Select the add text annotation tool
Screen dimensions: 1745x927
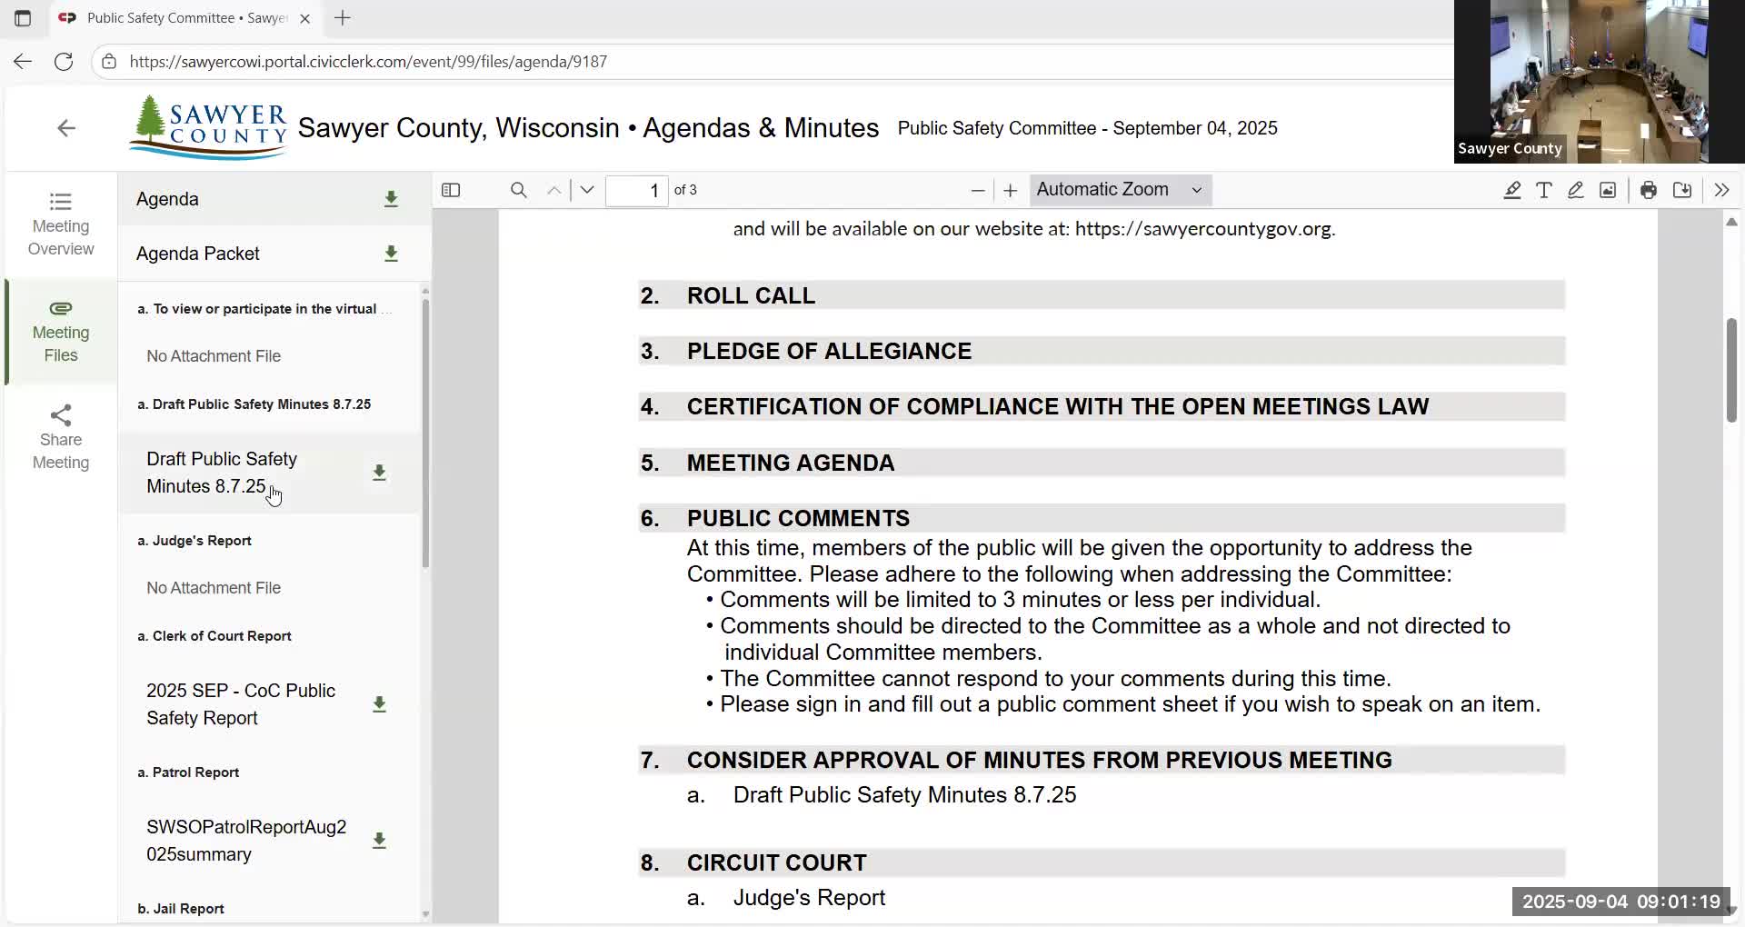[1544, 190]
